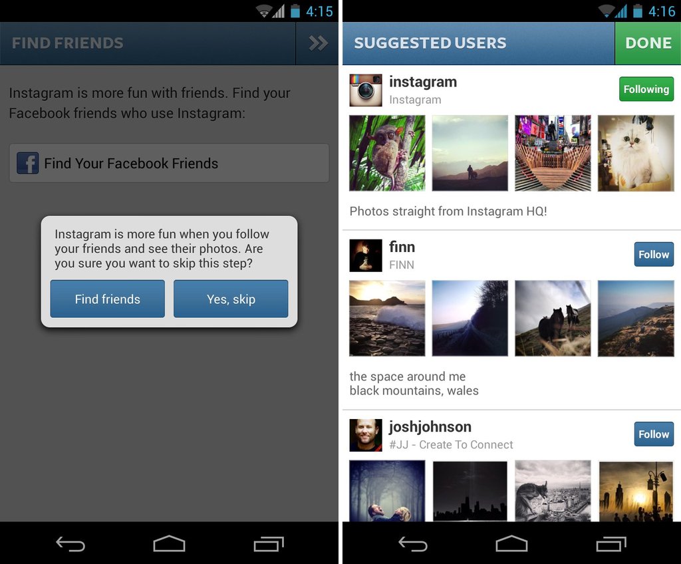The image size is (681, 564).
Task: Click the Facebook logo icon
Action: pos(28,163)
